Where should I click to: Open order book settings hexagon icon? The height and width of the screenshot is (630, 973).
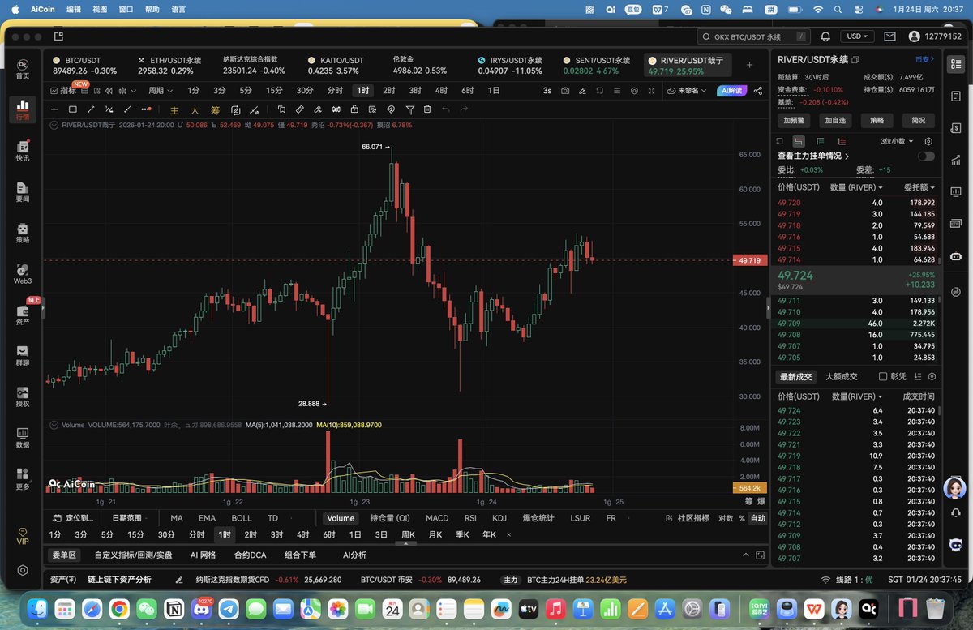click(x=928, y=141)
